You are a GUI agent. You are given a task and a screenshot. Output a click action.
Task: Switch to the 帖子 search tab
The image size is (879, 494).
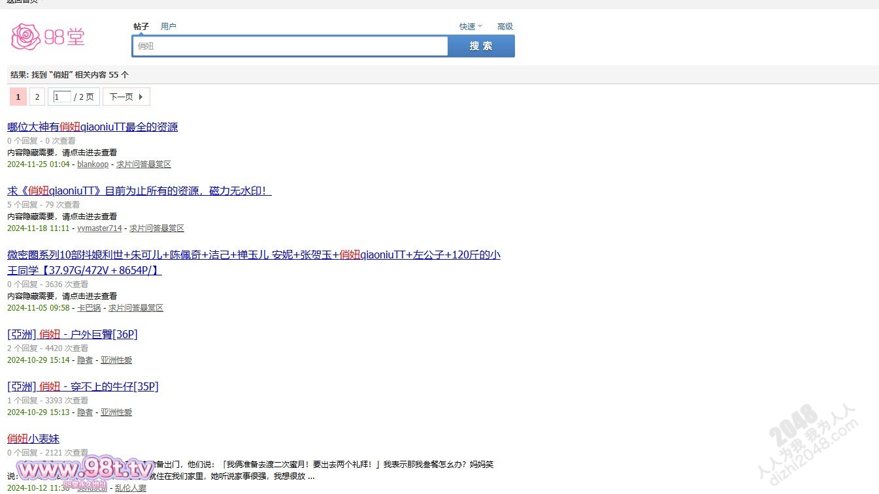coord(141,27)
